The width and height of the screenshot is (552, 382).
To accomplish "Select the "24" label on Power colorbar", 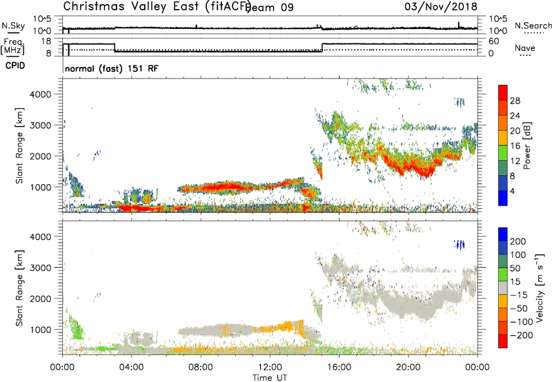I will point(515,116).
